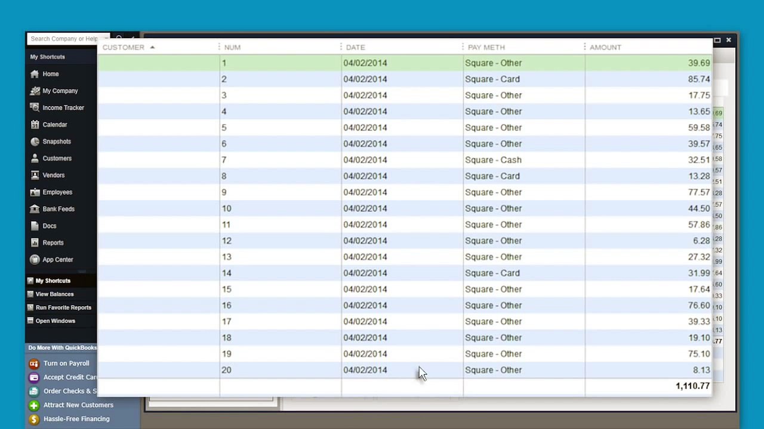Screen dimensions: 764x429
Task: Close the background QuickBooks window
Action: coord(729,40)
